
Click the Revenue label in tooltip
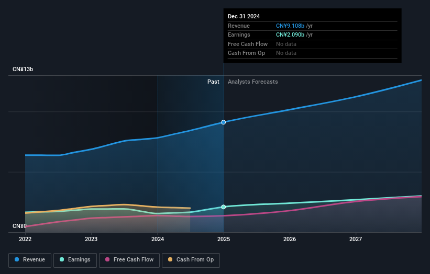point(239,26)
